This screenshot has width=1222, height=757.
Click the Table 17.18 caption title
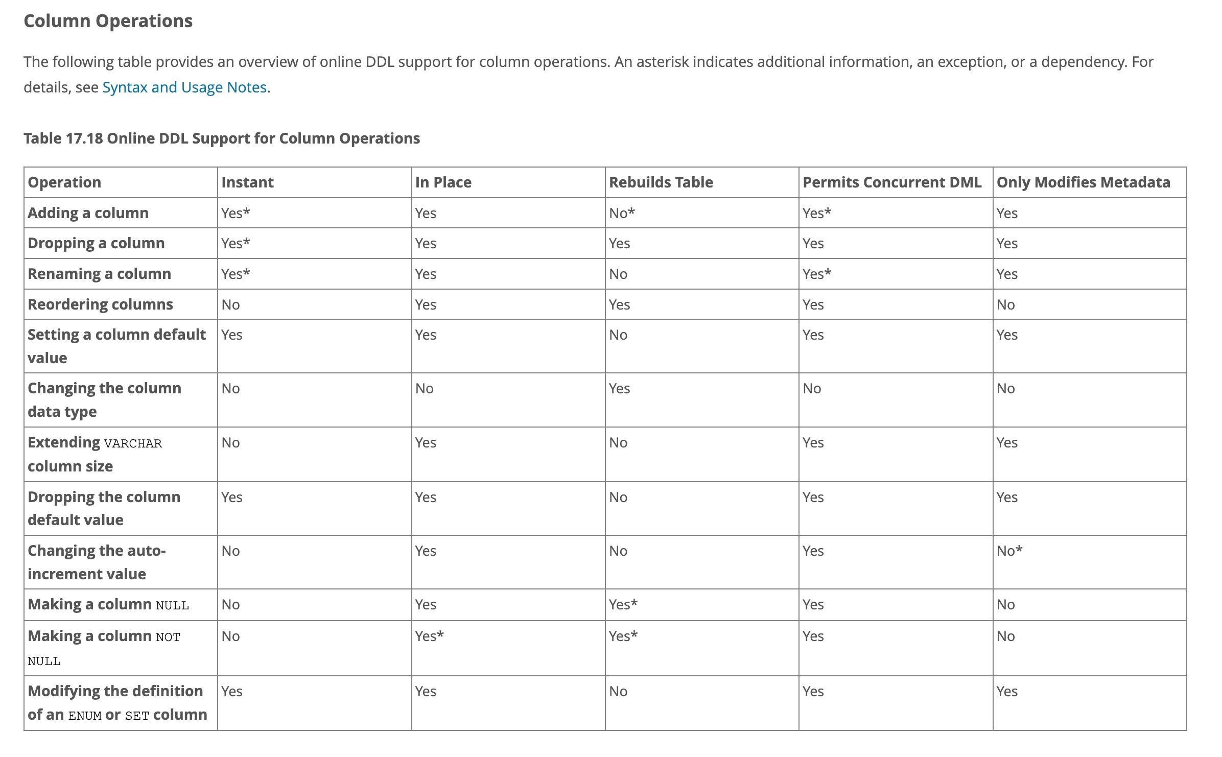tap(222, 138)
